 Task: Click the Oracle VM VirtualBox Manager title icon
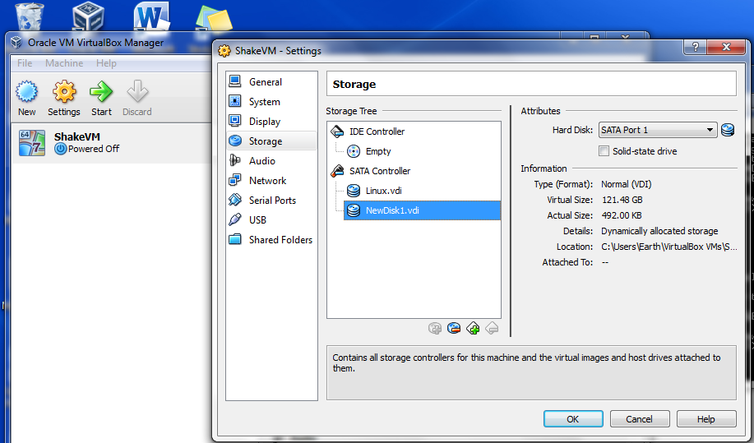coord(16,42)
